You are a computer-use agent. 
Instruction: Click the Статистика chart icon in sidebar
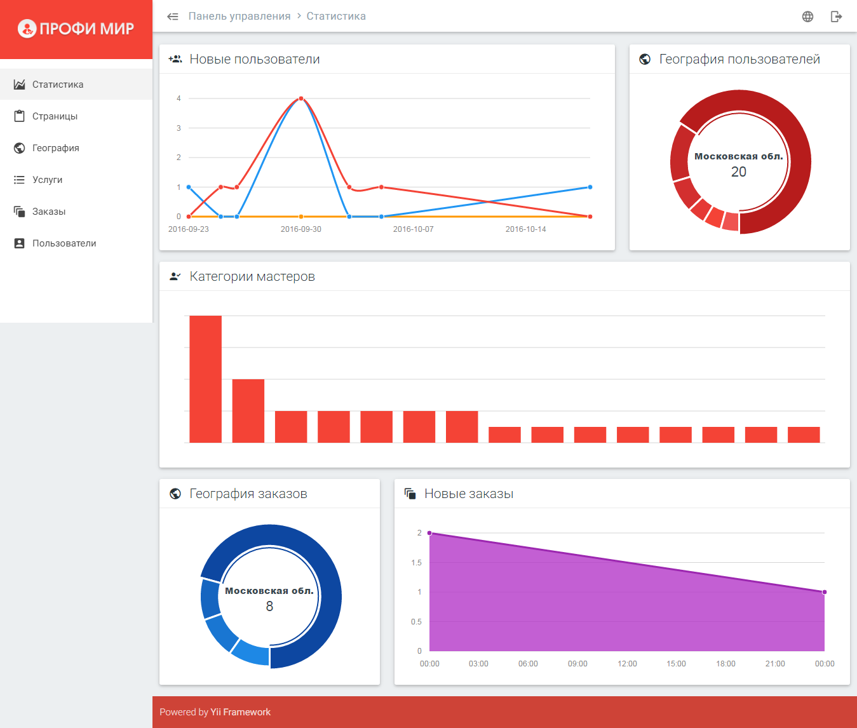click(20, 84)
